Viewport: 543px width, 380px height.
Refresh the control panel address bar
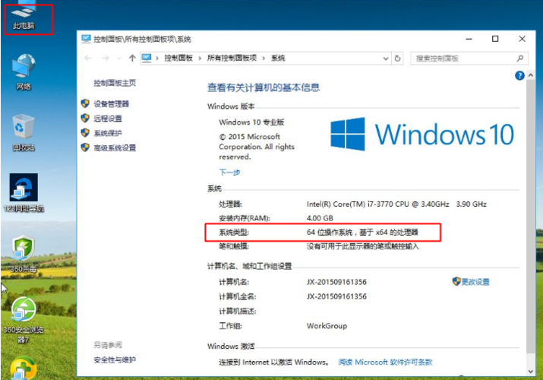point(397,59)
